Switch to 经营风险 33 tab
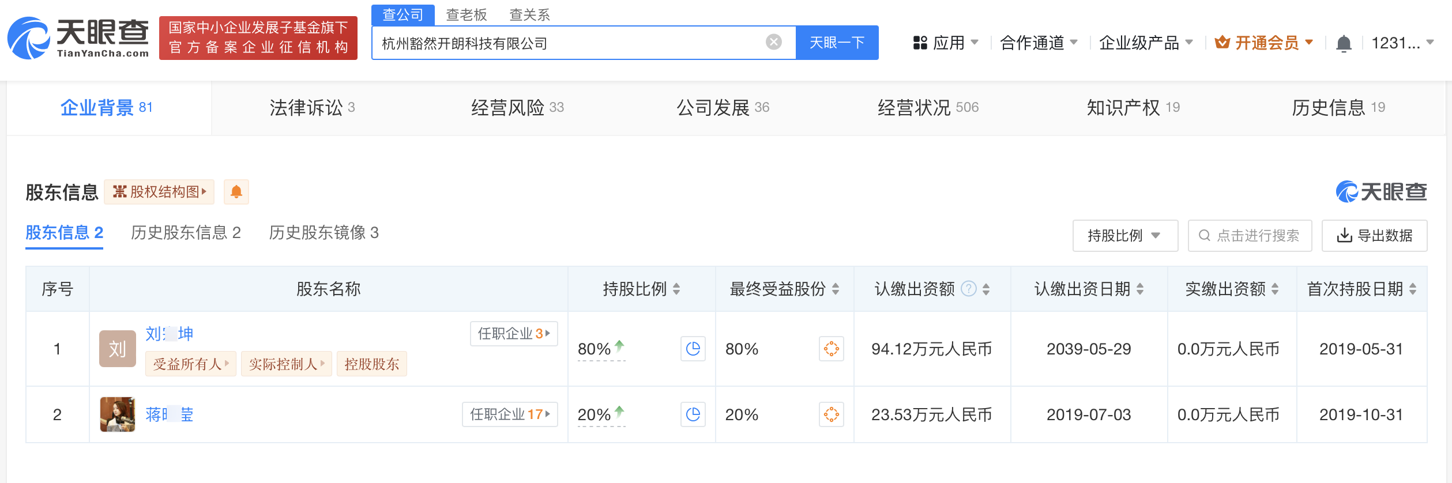 pos(517,108)
